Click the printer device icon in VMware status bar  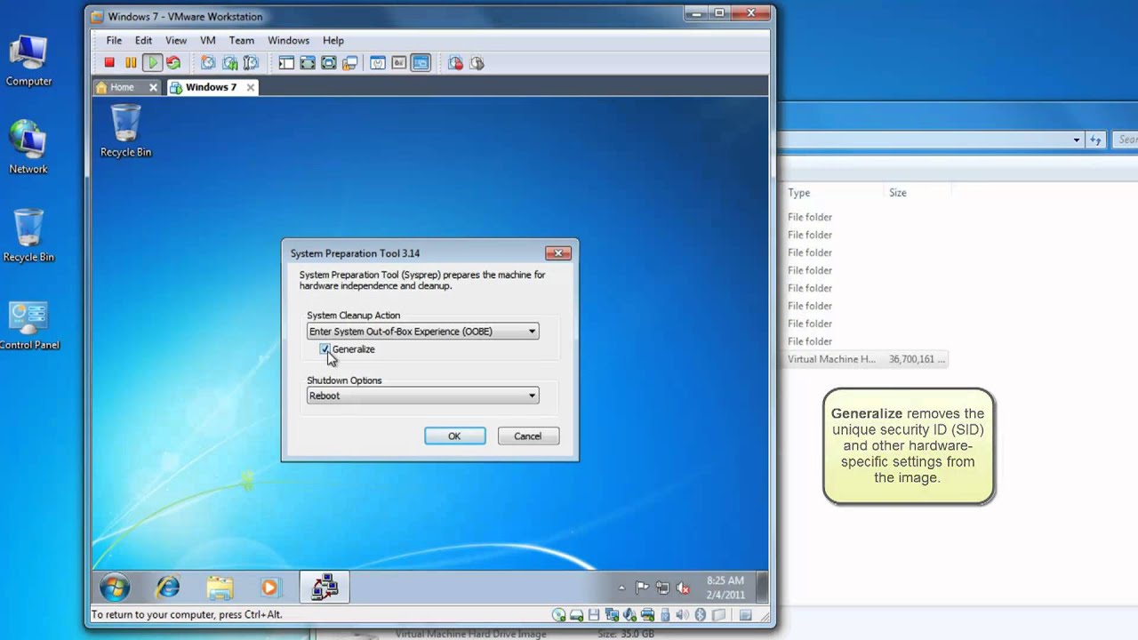pos(647,615)
